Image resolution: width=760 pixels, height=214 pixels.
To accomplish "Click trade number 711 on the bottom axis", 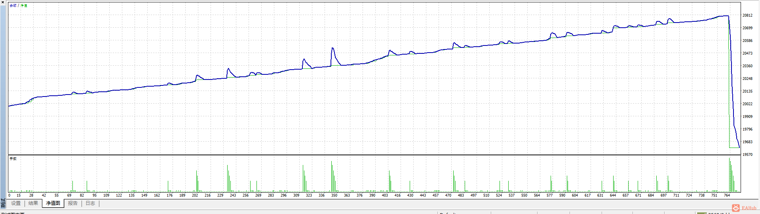I will coord(676,195).
